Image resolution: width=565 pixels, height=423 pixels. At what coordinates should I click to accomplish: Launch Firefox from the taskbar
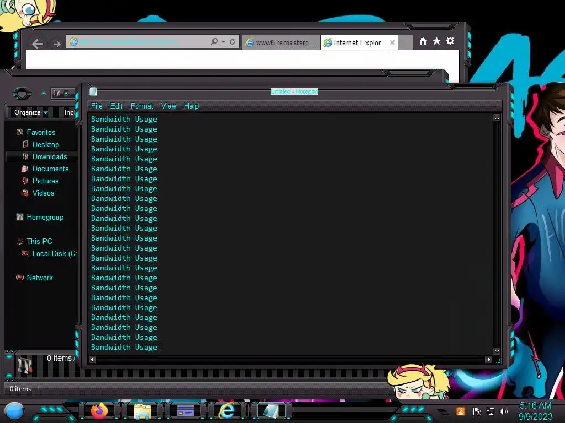pos(99,410)
